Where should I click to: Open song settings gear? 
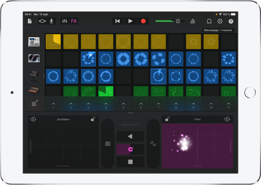coord(220,21)
